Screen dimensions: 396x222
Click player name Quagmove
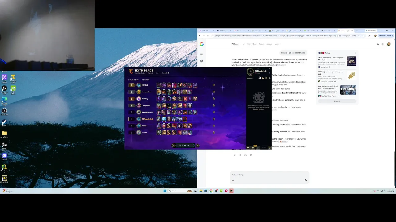click(x=146, y=105)
